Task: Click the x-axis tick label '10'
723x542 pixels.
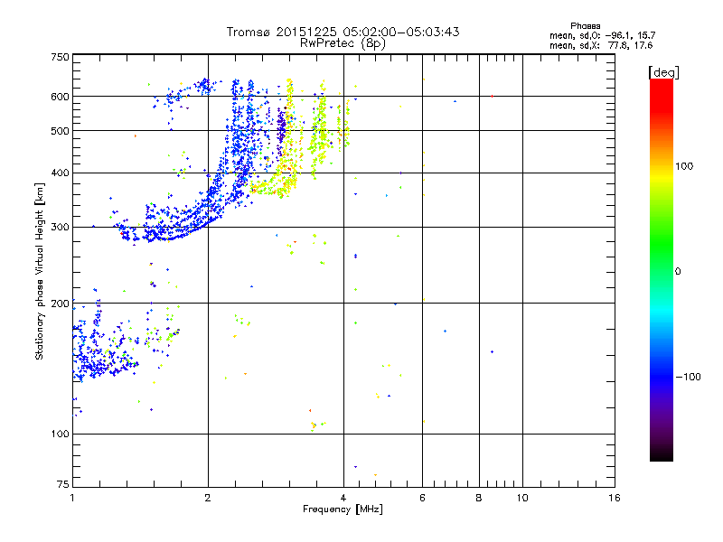Action: (522, 498)
